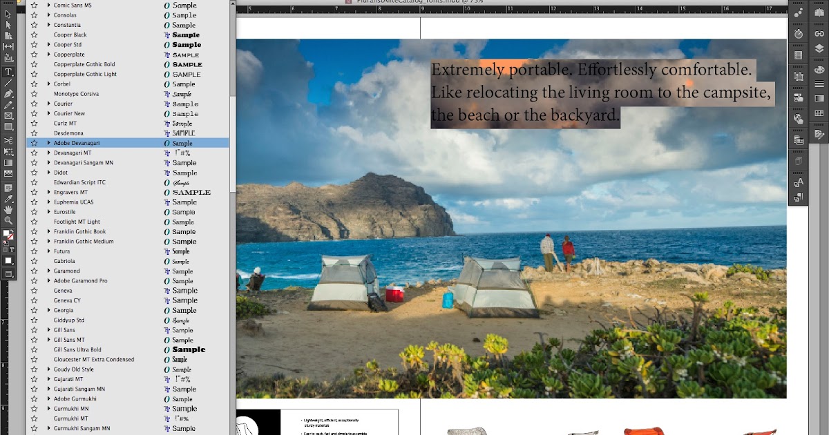Screen dimensions: 829x435
Task: Open the Layers panel icon
Action: coord(819,49)
